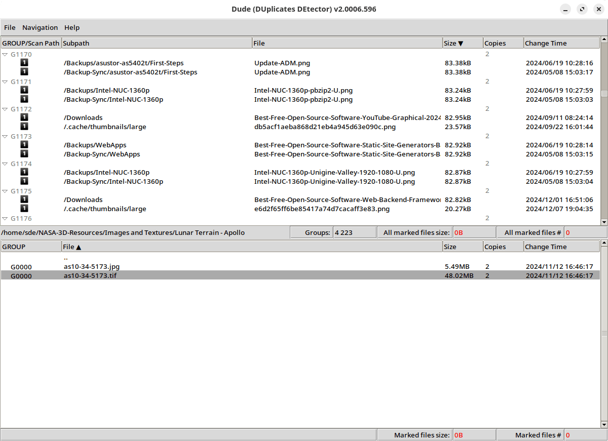Click scan path icon for db5acf1aeba868d21eb4a945d63e090c.png row
Viewport: 608px width, 441px height.
point(24,127)
